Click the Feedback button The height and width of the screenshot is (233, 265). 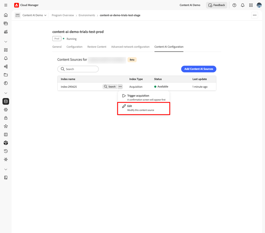point(217,5)
